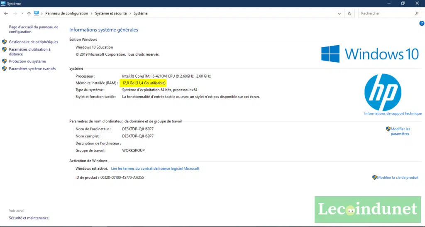Viewport: 425px width, 227px height.
Task: Select the highlighted 12,0 Go RAM value
Action: pyautogui.click(x=144, y=83)
